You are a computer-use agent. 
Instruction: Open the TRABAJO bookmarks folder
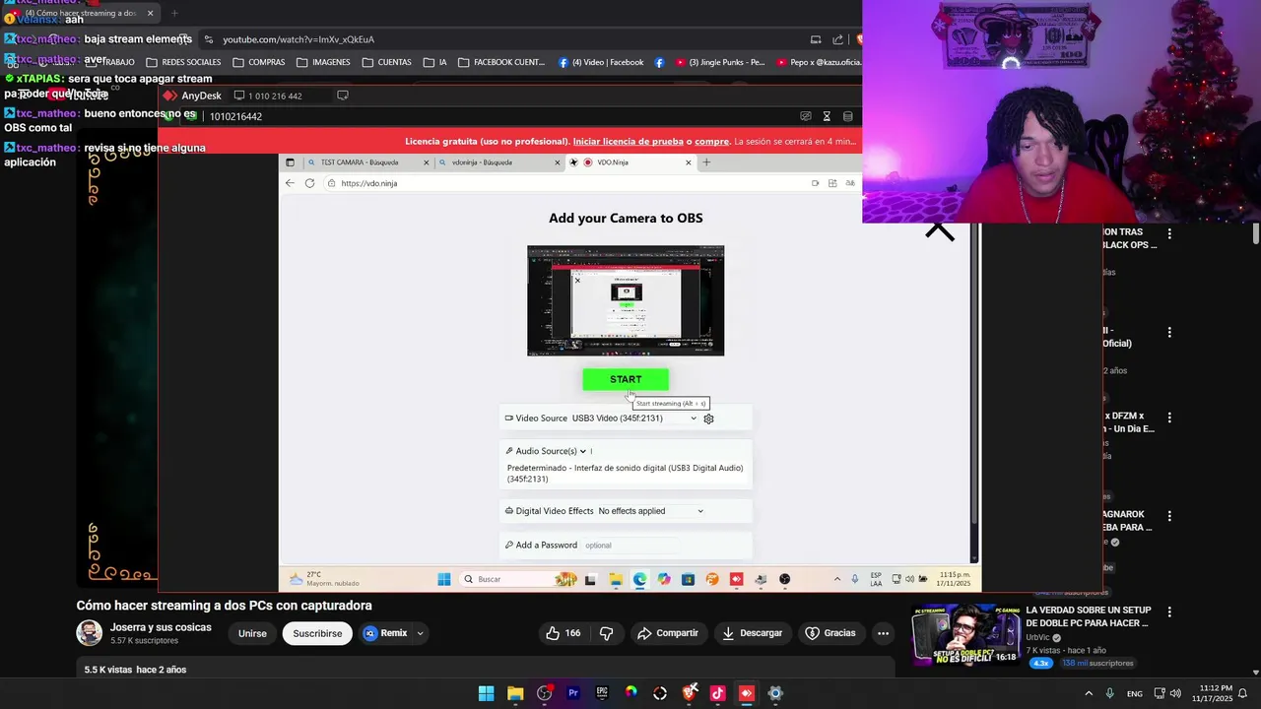[110, 62]
